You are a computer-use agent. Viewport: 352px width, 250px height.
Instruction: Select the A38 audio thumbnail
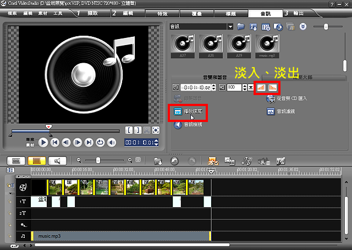click(x=211, y=46)
